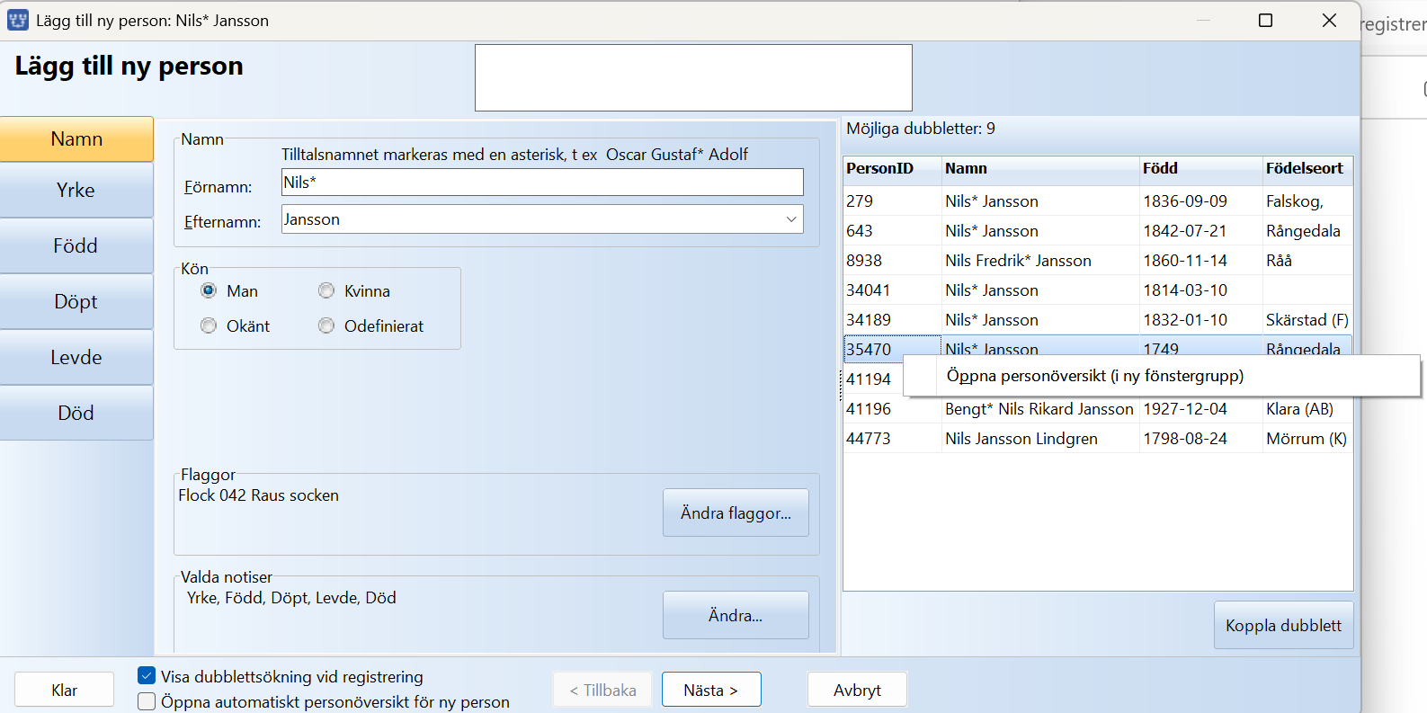Click the Klar button
This screenshot has width=1427, height=713.
64,691
